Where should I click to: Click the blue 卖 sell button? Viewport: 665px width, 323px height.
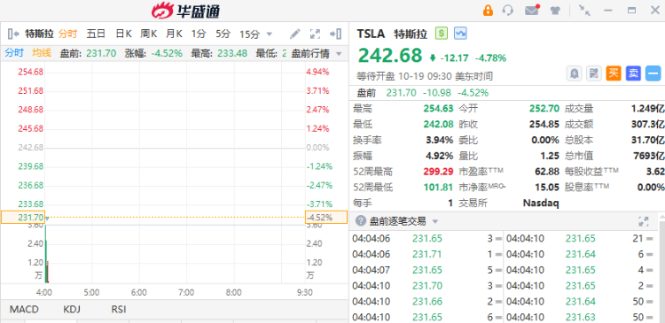pos(633,73)
